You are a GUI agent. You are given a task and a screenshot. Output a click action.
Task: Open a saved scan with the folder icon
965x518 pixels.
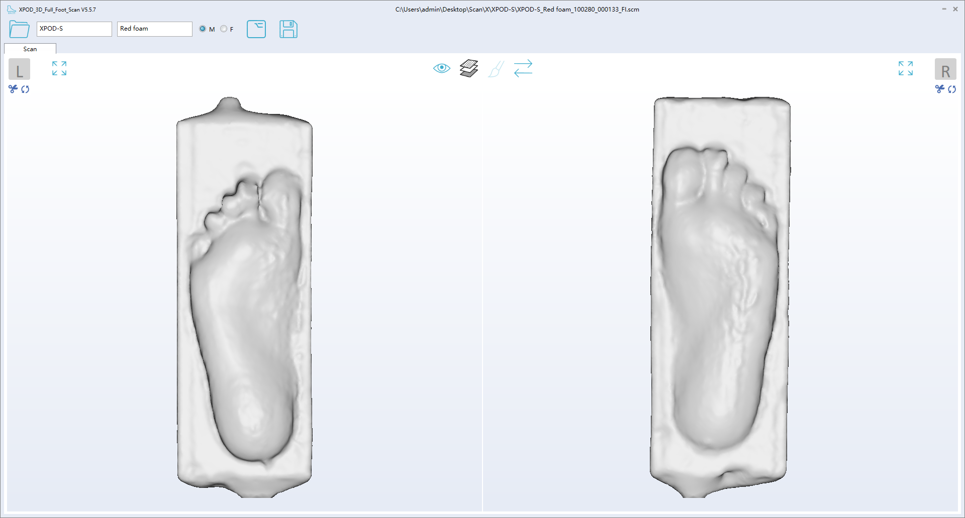pos(19,29)
